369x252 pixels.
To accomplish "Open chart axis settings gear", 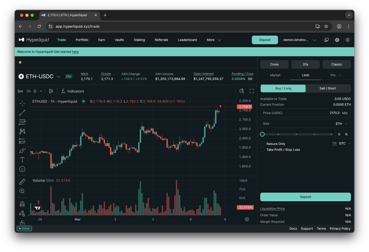I will [x=247, y=219].
